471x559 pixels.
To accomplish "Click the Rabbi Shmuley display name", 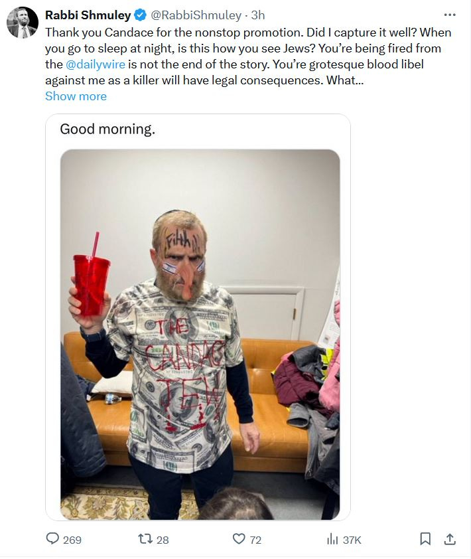I will point(88,15).
